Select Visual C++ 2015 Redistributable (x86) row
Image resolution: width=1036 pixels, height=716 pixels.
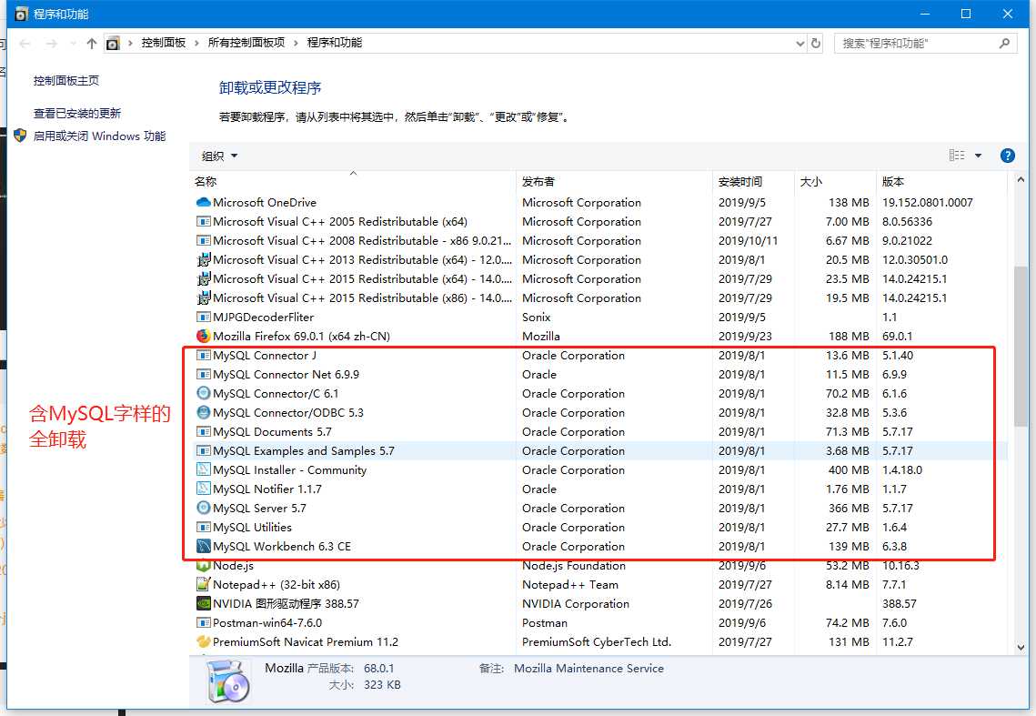600,298
